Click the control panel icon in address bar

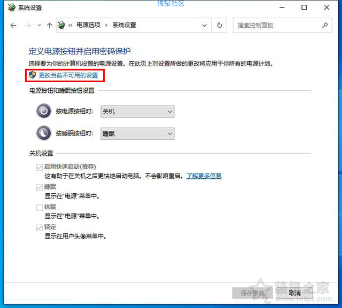pos(61,25)
